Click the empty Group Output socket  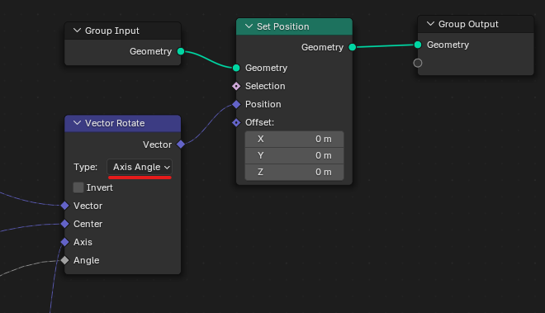pos(418,63)
